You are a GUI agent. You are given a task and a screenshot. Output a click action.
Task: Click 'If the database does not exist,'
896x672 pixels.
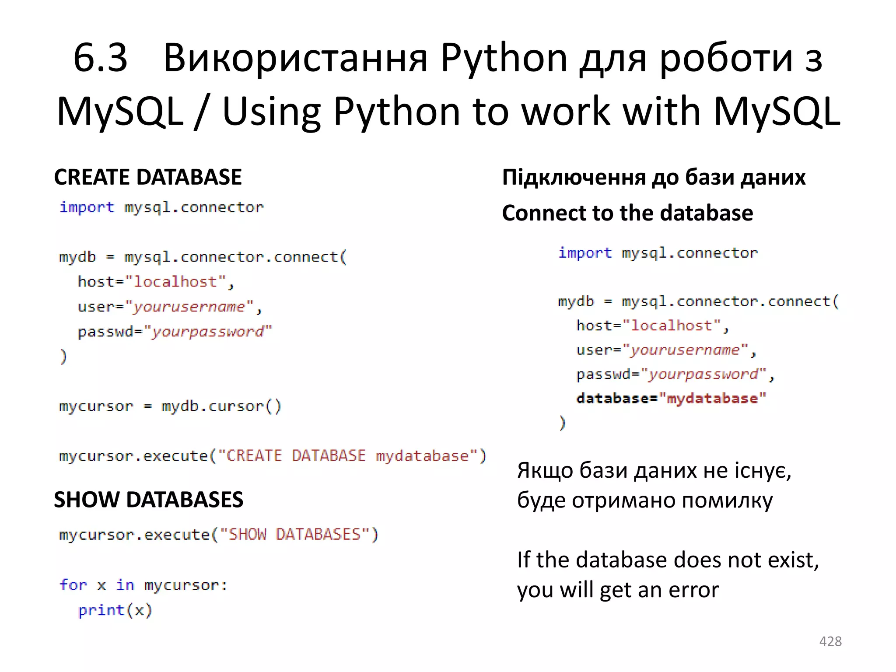pos(668,560)
